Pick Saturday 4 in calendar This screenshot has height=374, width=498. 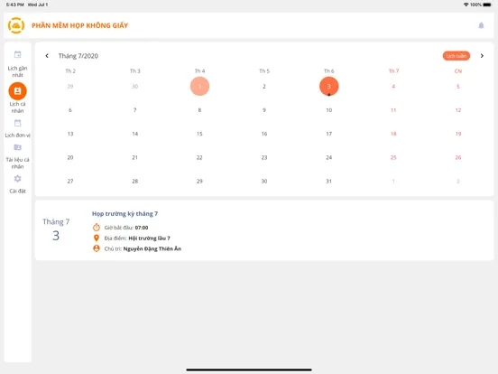393,86
